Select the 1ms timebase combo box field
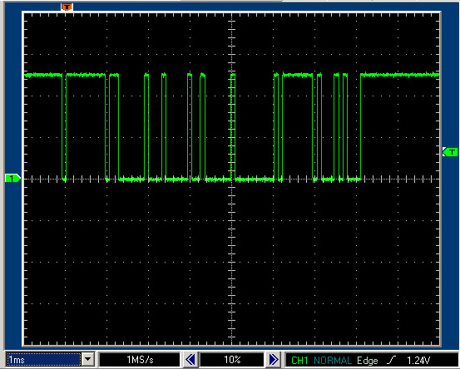460x369 pixels. coord(43,360)
